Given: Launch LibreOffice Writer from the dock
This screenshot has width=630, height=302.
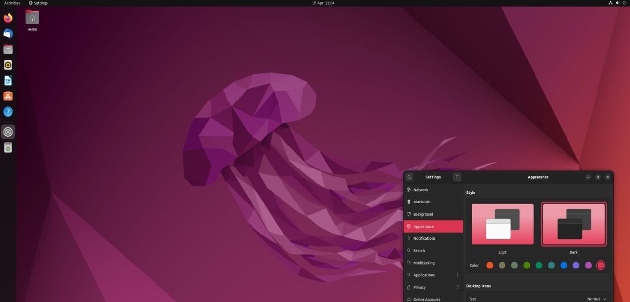Looking at the screenshot, I should 8,81.
